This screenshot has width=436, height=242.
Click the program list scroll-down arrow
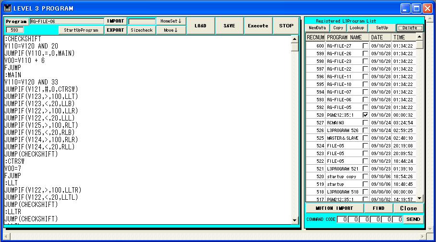click(x=420, y=198)
